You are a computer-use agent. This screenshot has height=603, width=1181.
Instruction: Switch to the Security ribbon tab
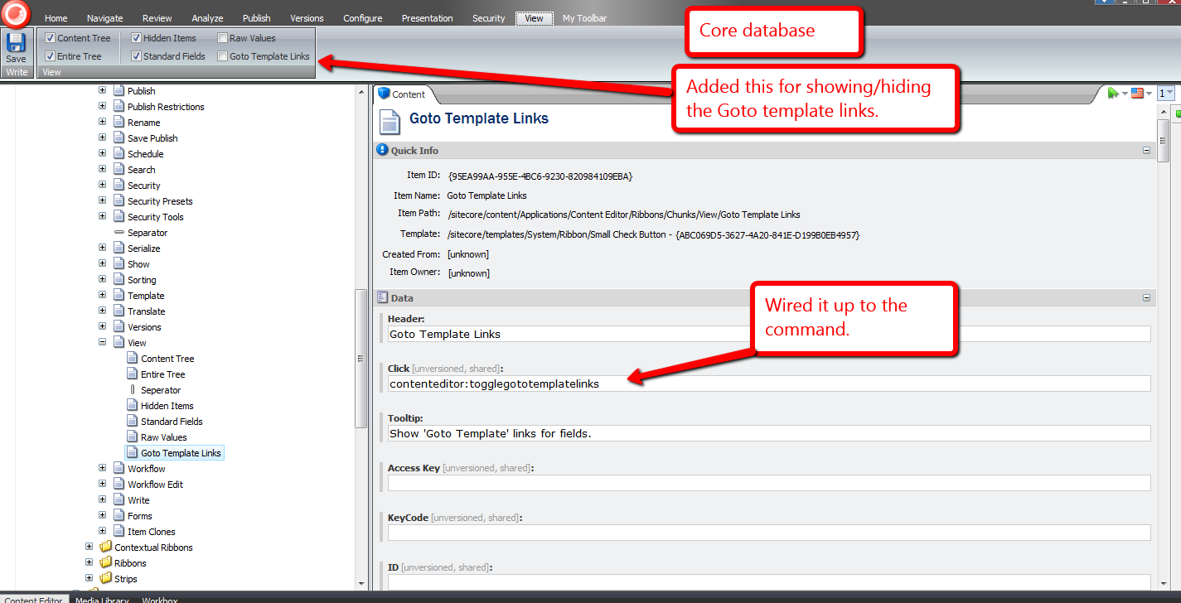pyautogui.click(x=488, y=18)
